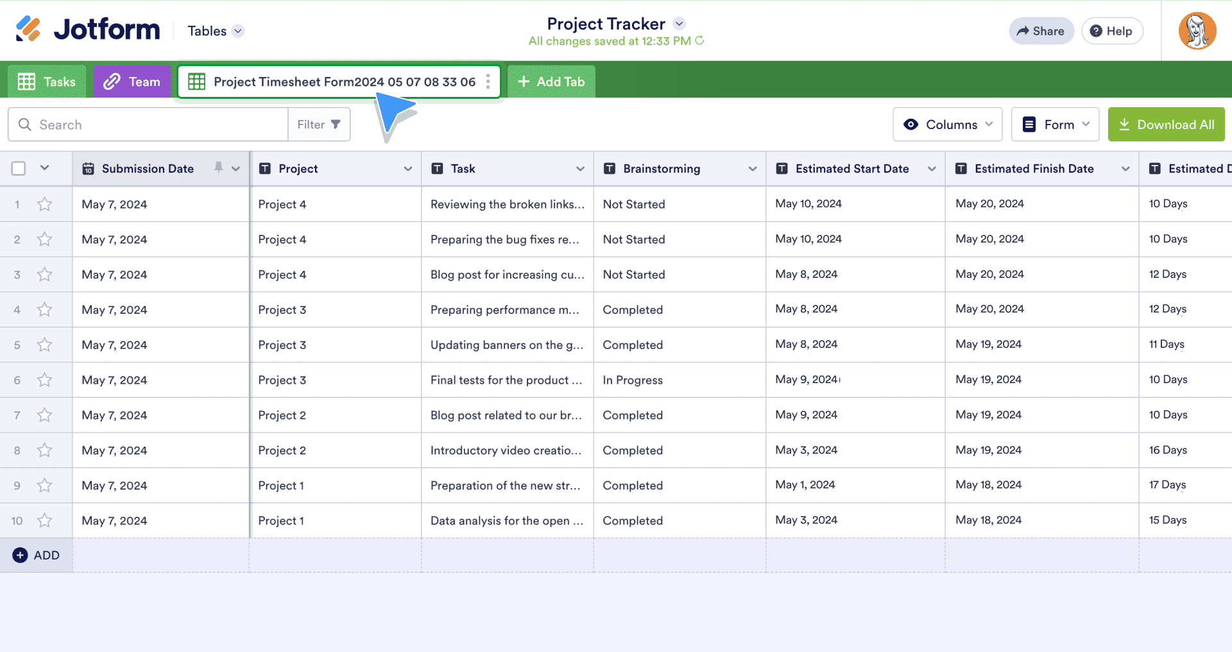Switch to the Tasks tab
The width and height of the screenshot is (1232, 652).
tap(47, 81)
